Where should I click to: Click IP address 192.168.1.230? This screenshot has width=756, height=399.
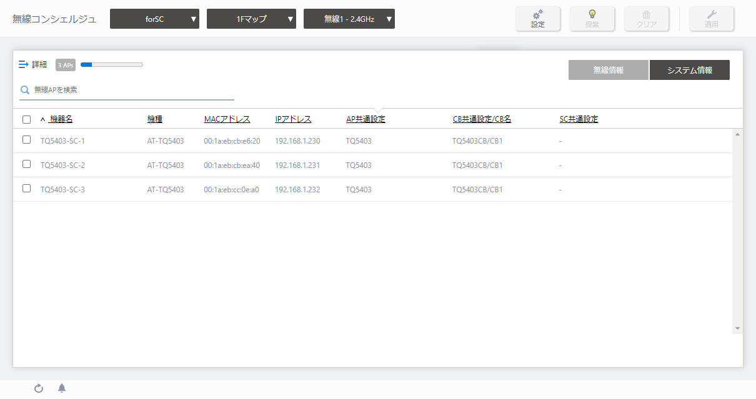297,141
